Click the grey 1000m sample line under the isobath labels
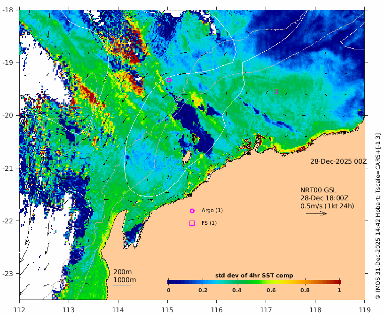This screenshot has height=316, width=385. click(x=122, y=285)
